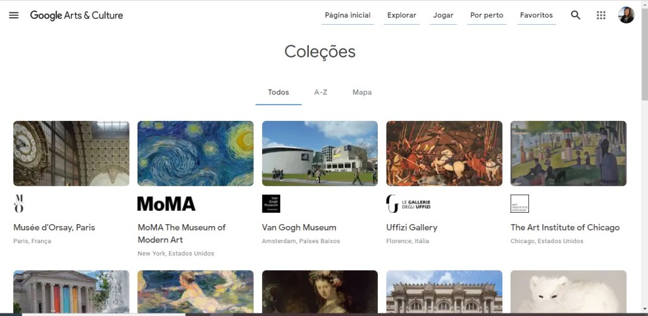Open the Por perto page

coord(487,15)
